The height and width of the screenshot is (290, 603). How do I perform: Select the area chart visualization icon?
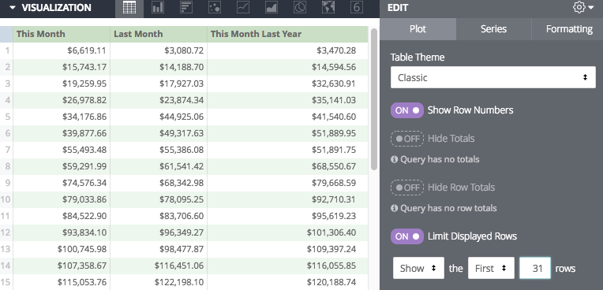pyautogui.click(x=272, y=8)
